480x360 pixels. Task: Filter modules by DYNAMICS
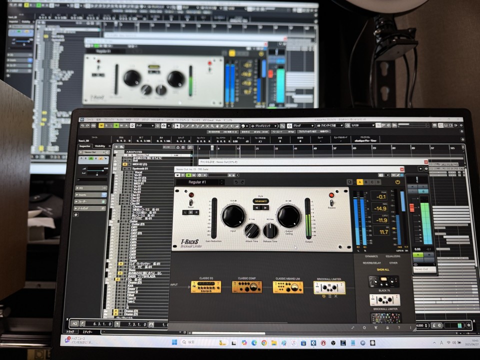pyautogui.click(x=371, y=256)
